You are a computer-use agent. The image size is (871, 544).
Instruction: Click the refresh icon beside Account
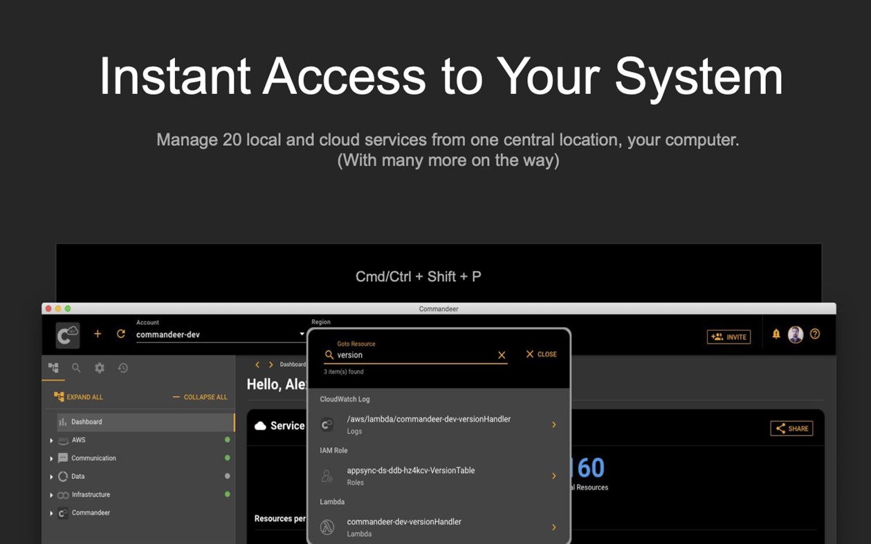click(120, 334)
